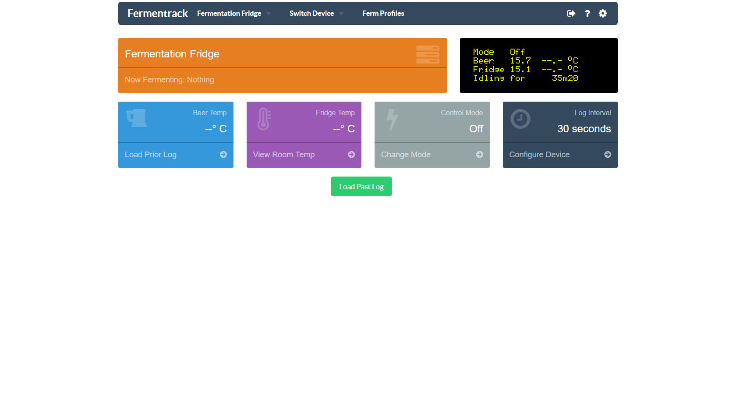
Task: Open Configure Device link
Action: coord(539,155)
